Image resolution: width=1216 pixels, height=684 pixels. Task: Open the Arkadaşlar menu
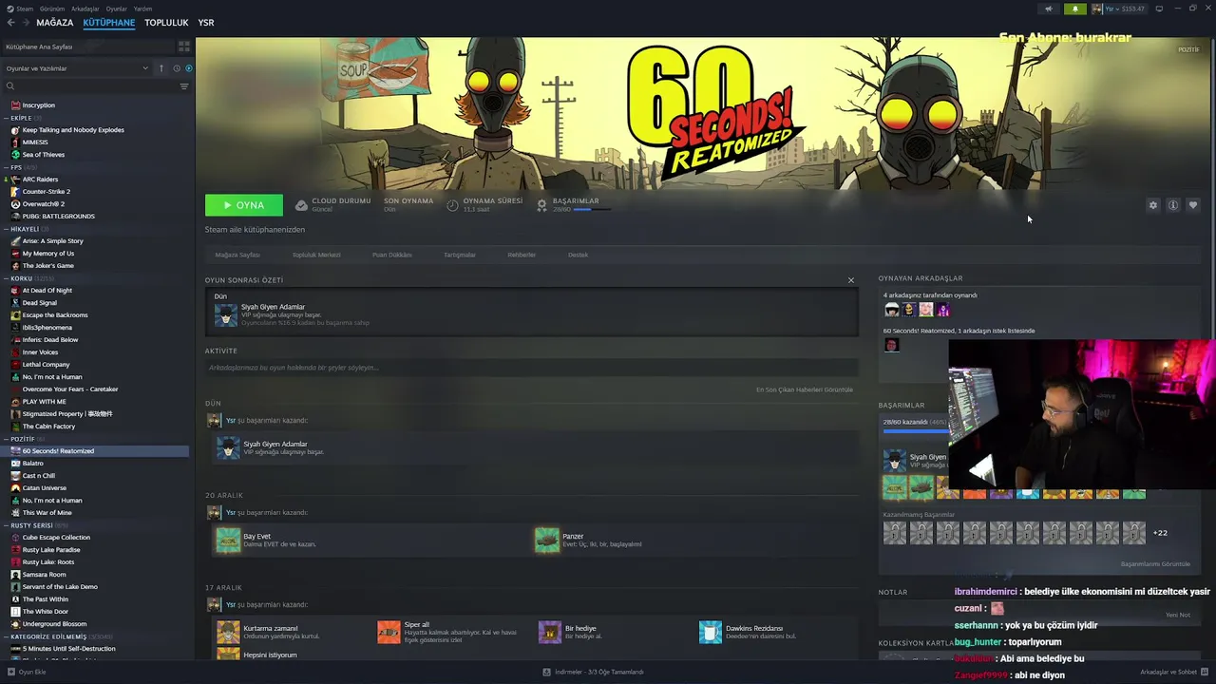coord(85,9)
